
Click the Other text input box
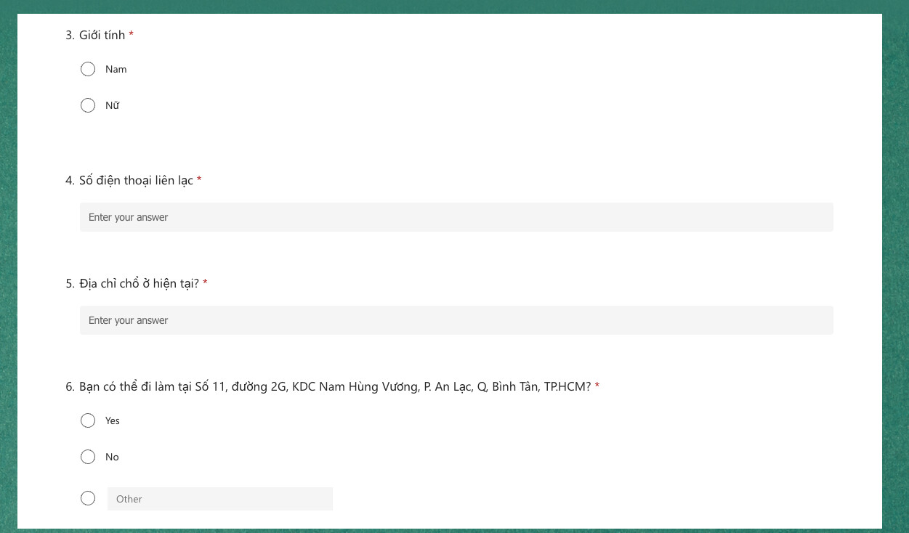click(220, 499)
